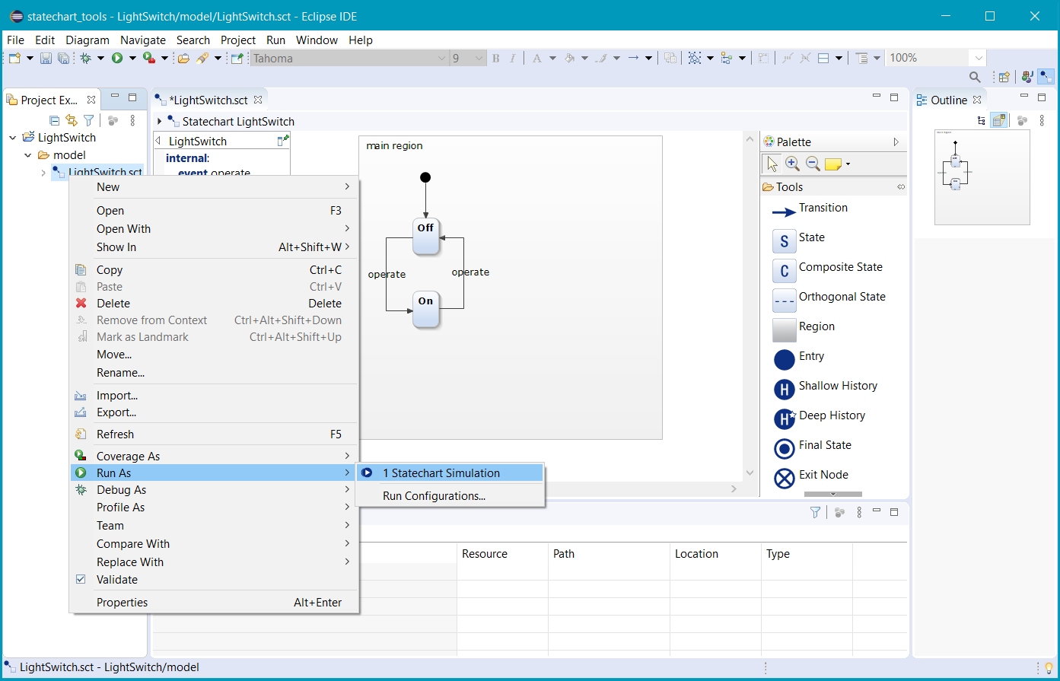The height and width of the screenshot is (681, 1060).
Task: Collapse the LightSwitch project tree node
Action: pos(12,138)
